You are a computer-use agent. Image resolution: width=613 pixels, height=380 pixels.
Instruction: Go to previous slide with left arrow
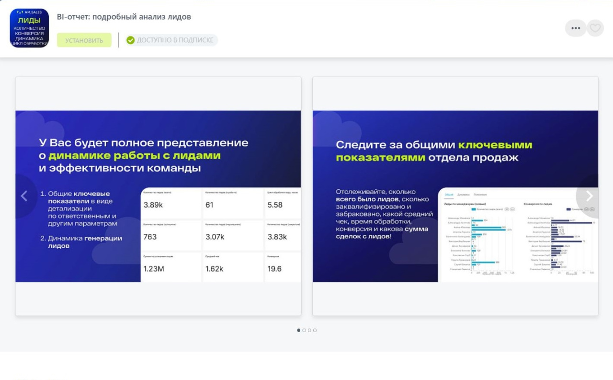tap(23, 196)
